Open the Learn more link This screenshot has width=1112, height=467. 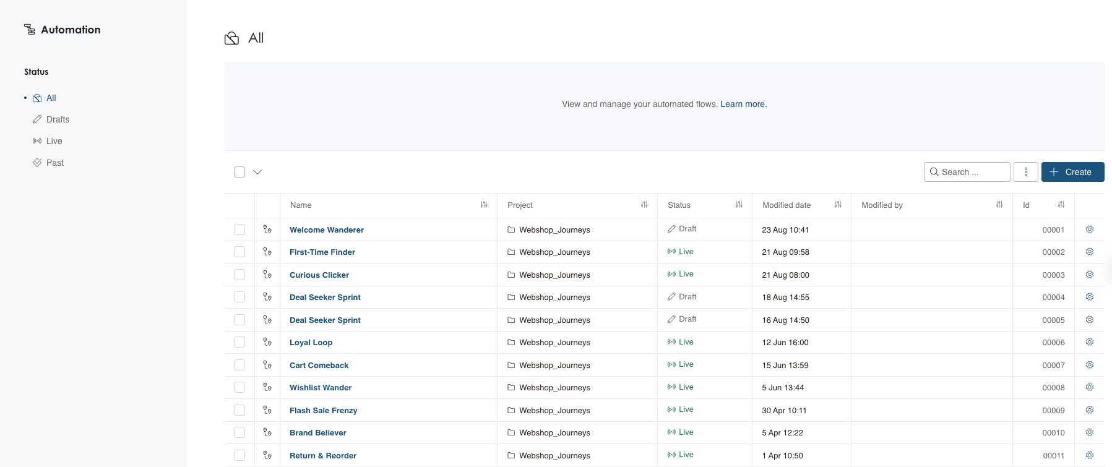coord(743,104)
